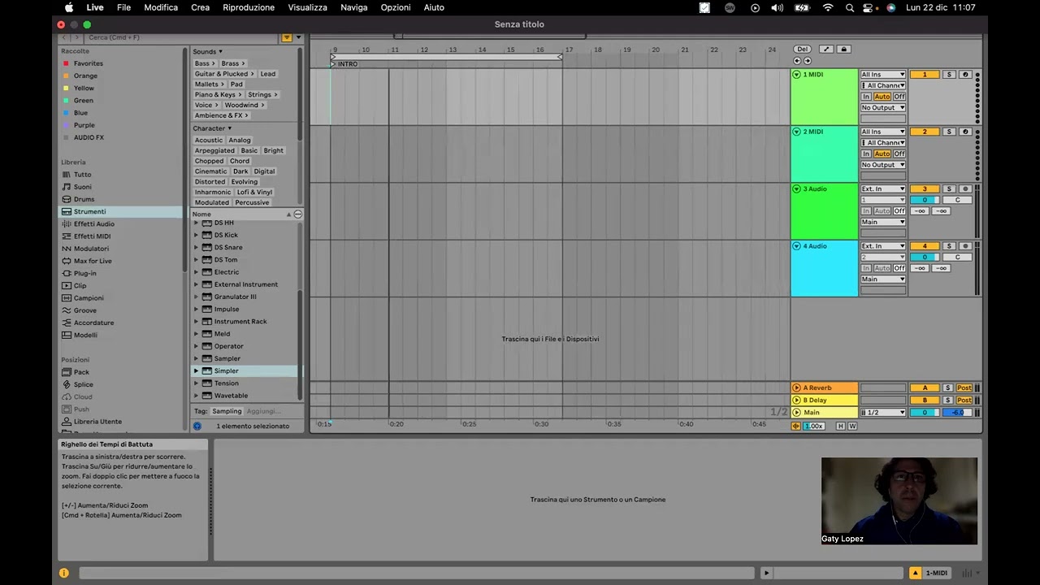Solo the 3 Audio track
The image size is (1040, 585).
[948, 189]
